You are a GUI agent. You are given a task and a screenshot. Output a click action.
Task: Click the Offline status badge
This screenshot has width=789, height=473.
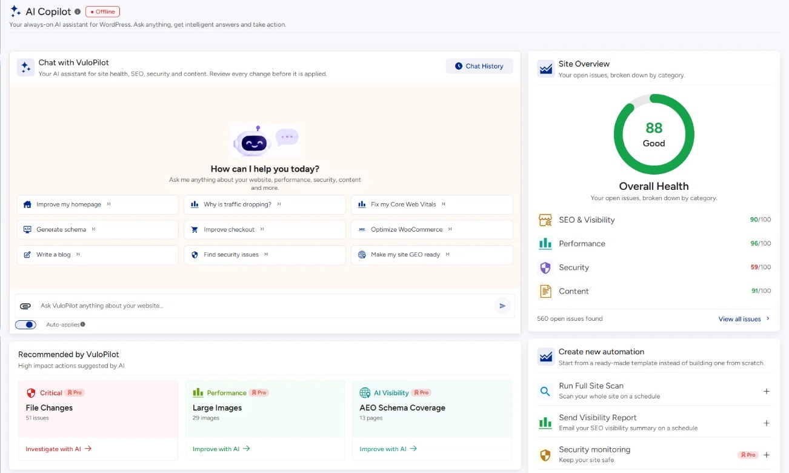click(102, 12)
